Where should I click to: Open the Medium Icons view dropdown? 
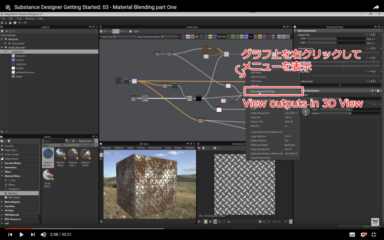[86, 141]
